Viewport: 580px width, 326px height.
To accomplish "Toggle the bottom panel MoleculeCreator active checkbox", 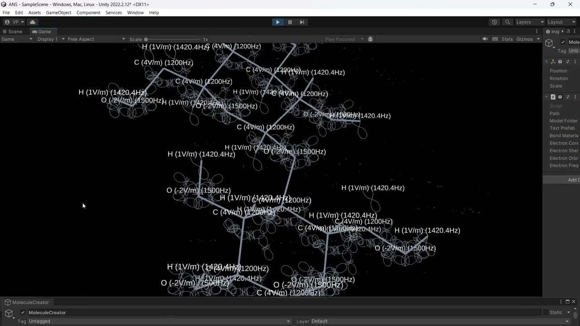I will pyautogui.click(x=23, y=312).
